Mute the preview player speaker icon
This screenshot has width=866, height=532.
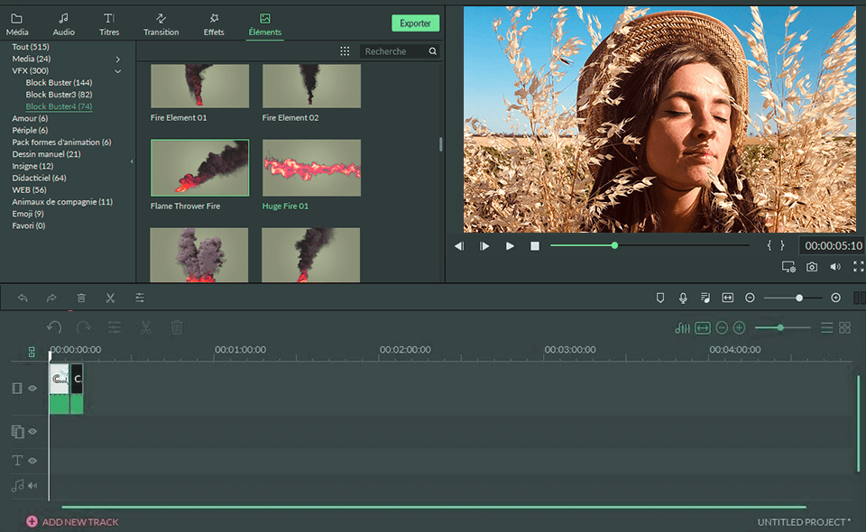pos(833,266)
